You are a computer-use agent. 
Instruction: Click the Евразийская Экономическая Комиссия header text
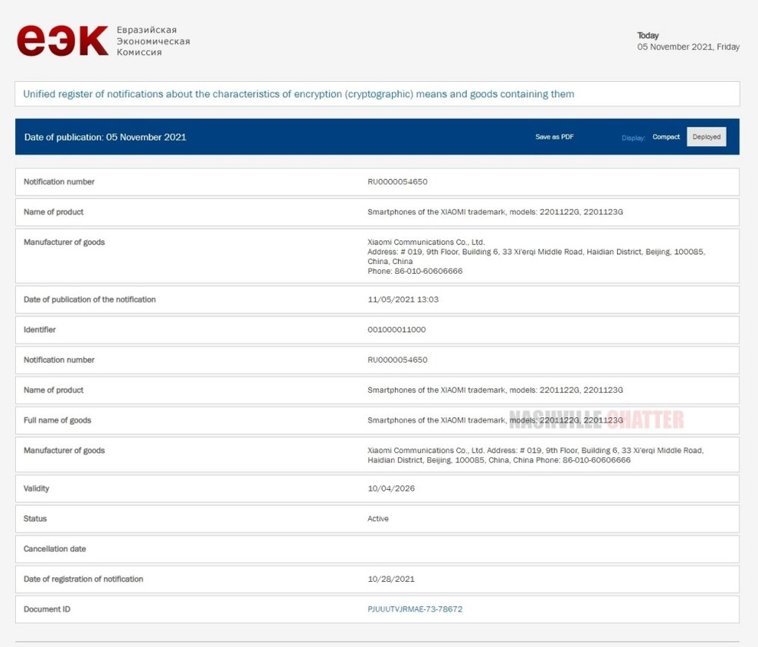pos(153,41)
